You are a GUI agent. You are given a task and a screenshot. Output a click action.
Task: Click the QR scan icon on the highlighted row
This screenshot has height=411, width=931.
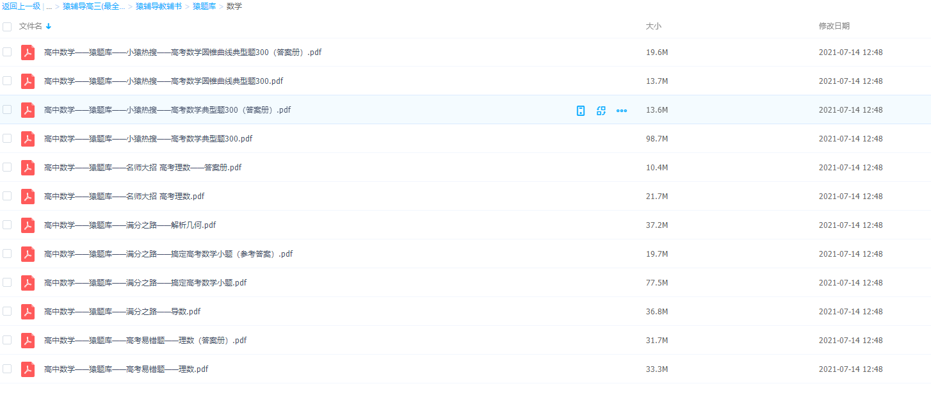coord(601,110)
